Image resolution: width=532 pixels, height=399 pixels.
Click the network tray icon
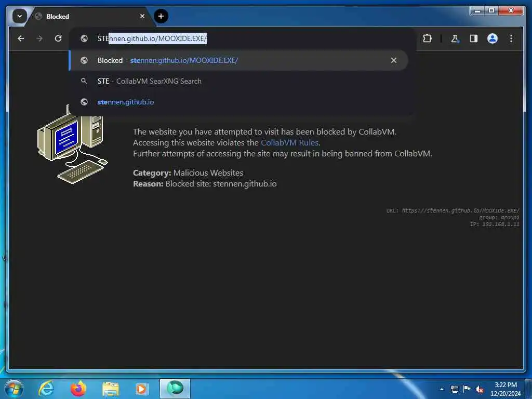[x=454, y=389]
